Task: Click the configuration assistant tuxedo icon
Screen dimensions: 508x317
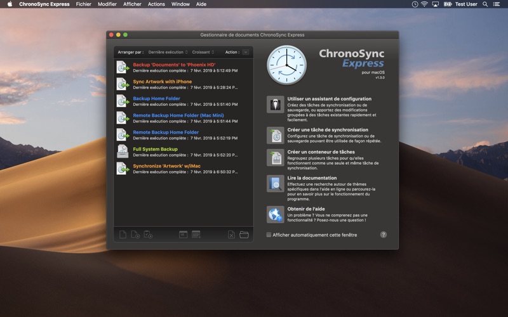Action: click(276, 105)
